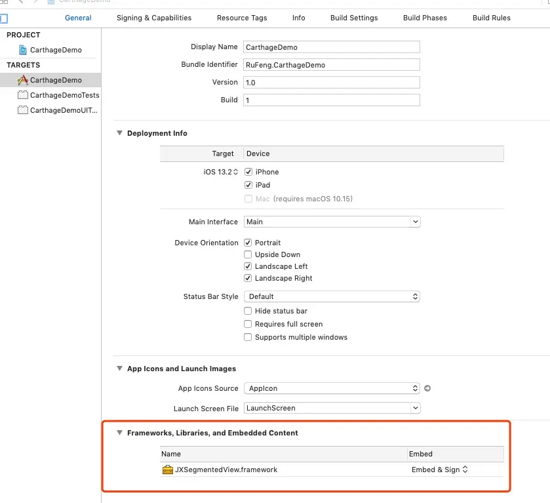550x503 pixels.
Task: Collapse Frameworks, Libraries, and Embedded Content
Action: tap(119, 433)
